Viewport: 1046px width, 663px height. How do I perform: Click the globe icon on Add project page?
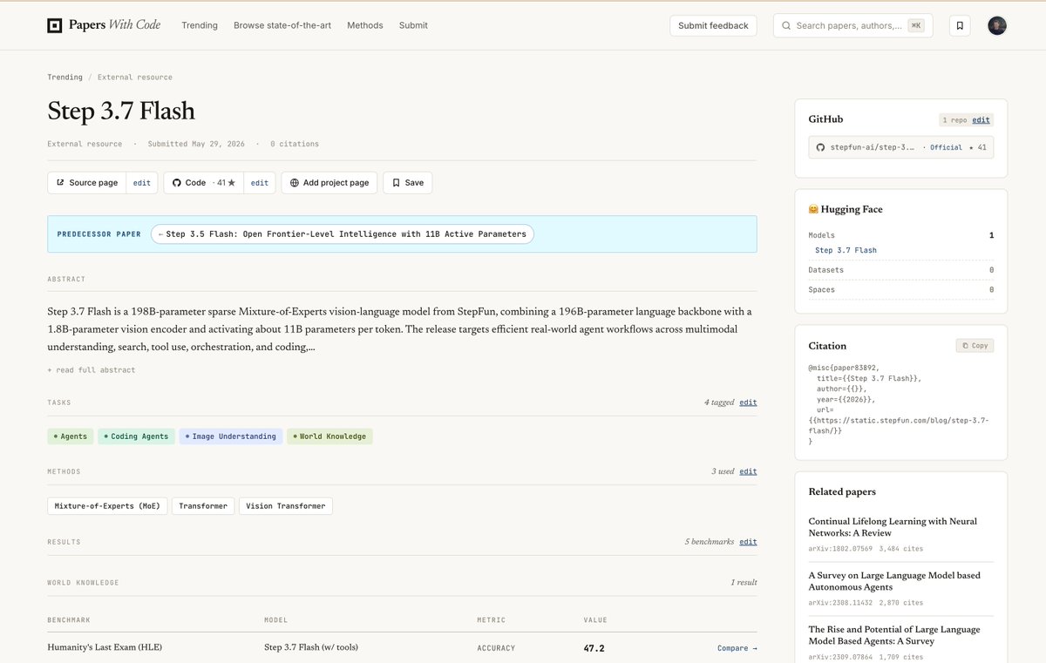295,183
